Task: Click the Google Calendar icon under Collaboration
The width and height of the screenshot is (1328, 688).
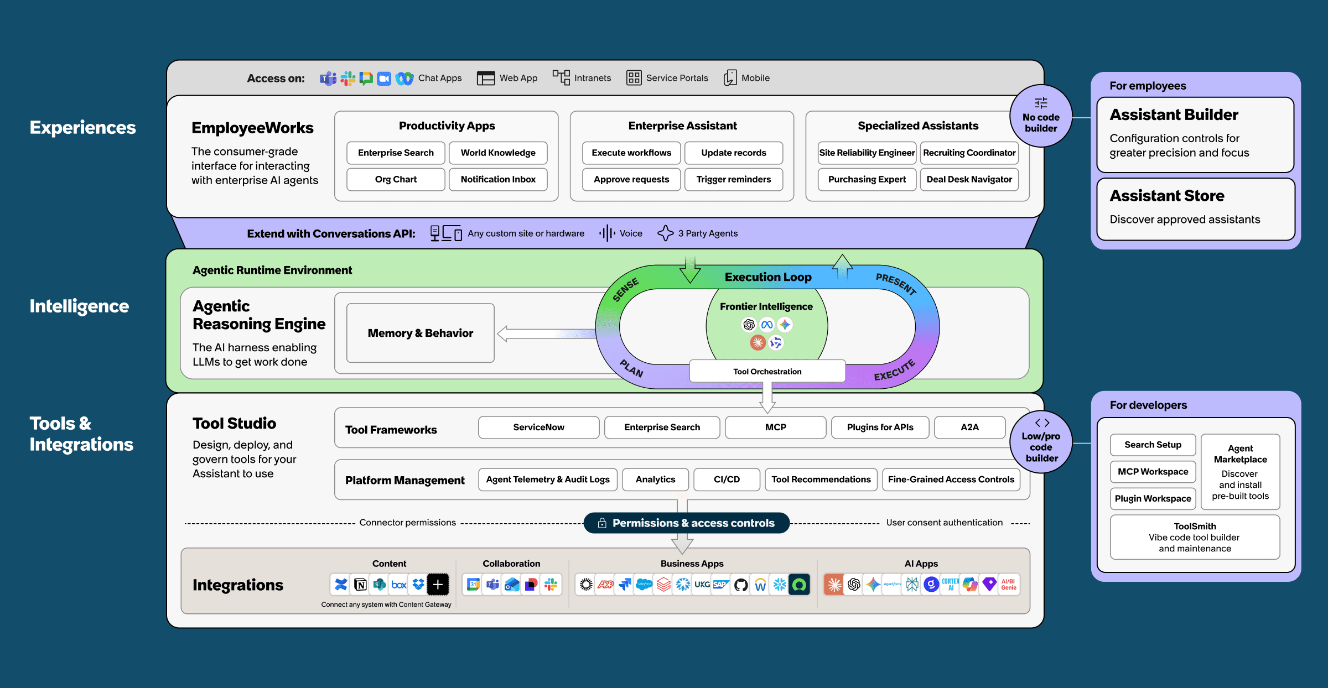Action: pyautogui.click(x=473, y=584)
